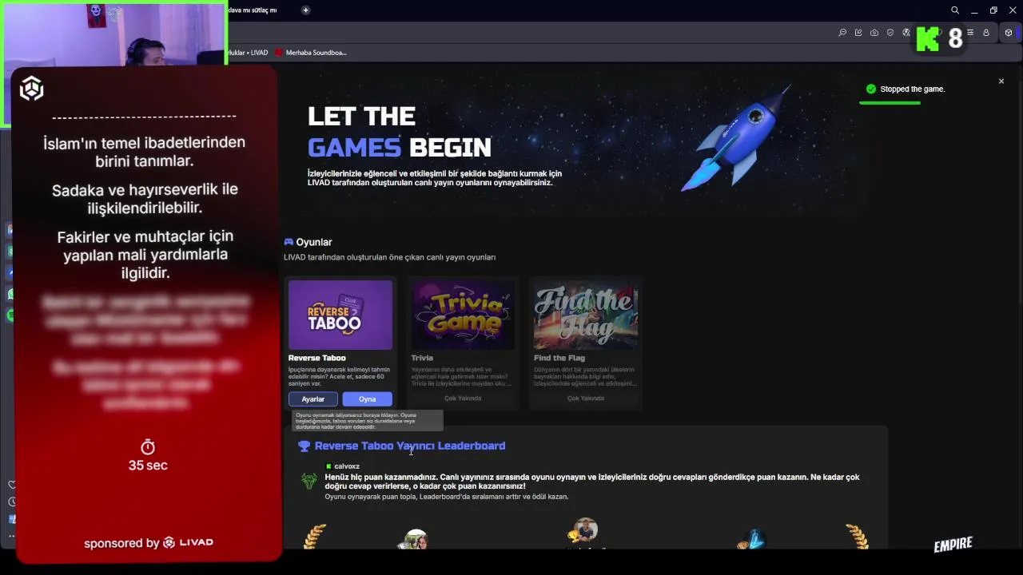Image resolution: width=1023 pixels, height=575 pixels.
Task: Click the translate globe toolbar icon
Action: (906, 33)
